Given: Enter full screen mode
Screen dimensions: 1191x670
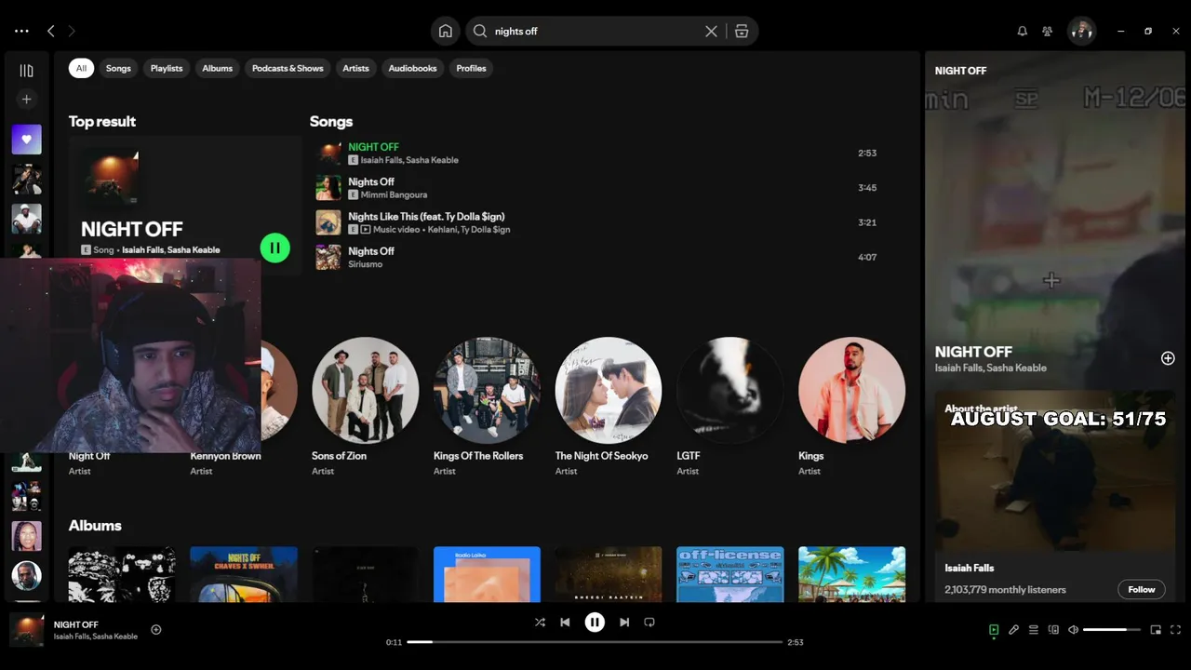Looking at the screenshot, I should click(x=1175, y=630).
